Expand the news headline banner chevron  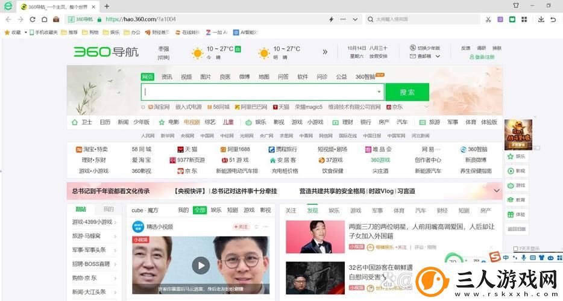(x=497, y=191)
